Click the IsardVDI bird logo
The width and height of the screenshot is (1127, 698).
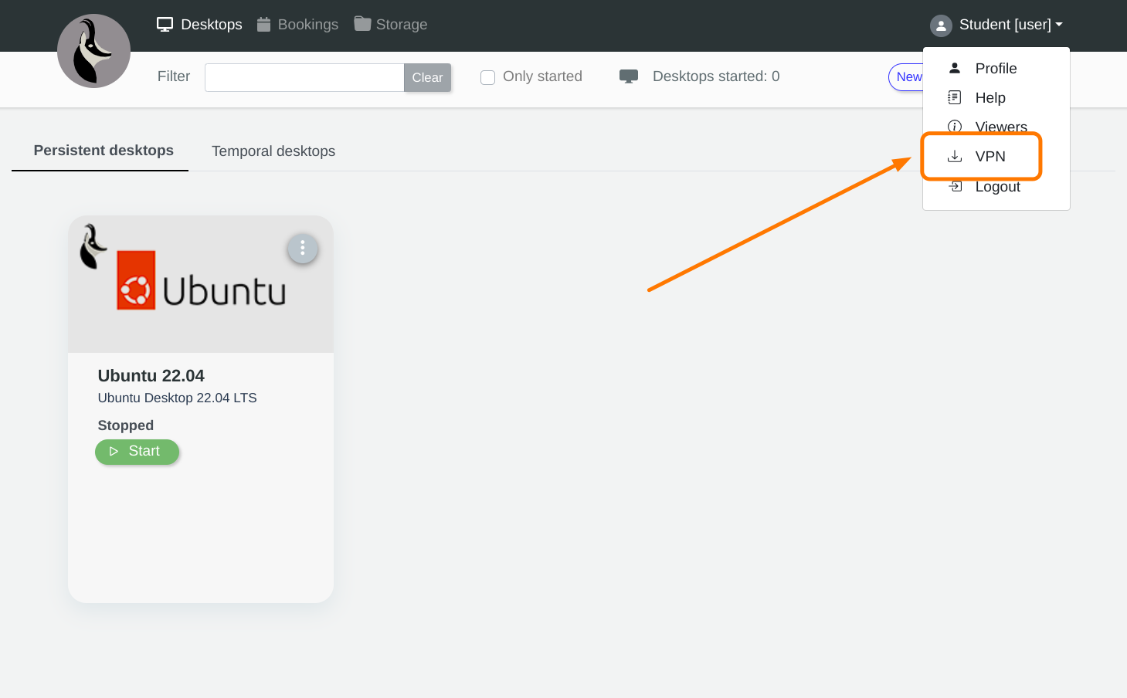tap(93, 51)
